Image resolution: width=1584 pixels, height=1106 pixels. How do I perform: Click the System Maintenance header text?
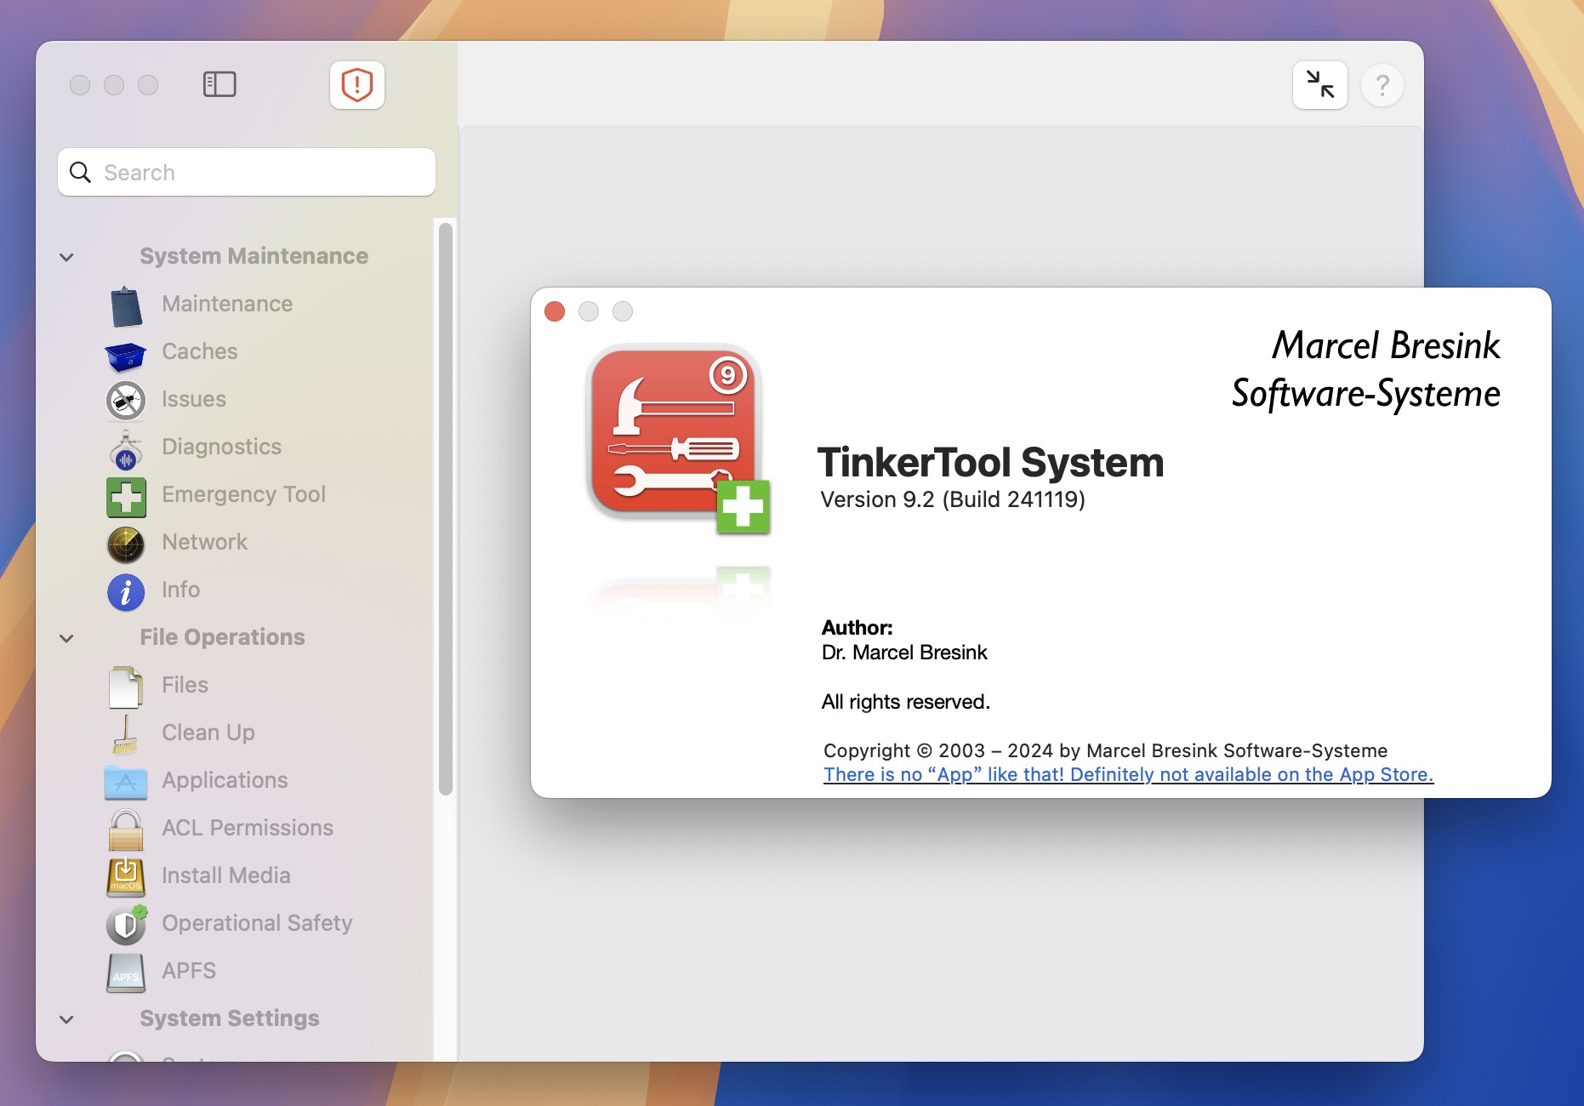coord(254,256)
